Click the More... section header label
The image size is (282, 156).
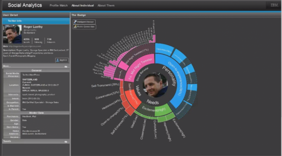click(7, 66)
